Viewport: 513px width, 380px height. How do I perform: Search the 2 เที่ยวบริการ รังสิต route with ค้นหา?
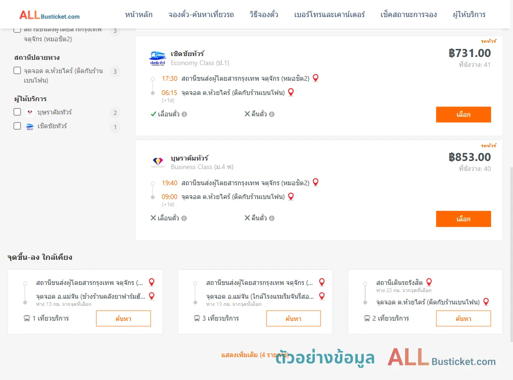[463, 318]
